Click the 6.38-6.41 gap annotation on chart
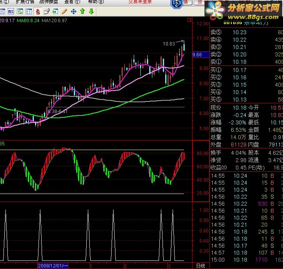 (58, 112)
